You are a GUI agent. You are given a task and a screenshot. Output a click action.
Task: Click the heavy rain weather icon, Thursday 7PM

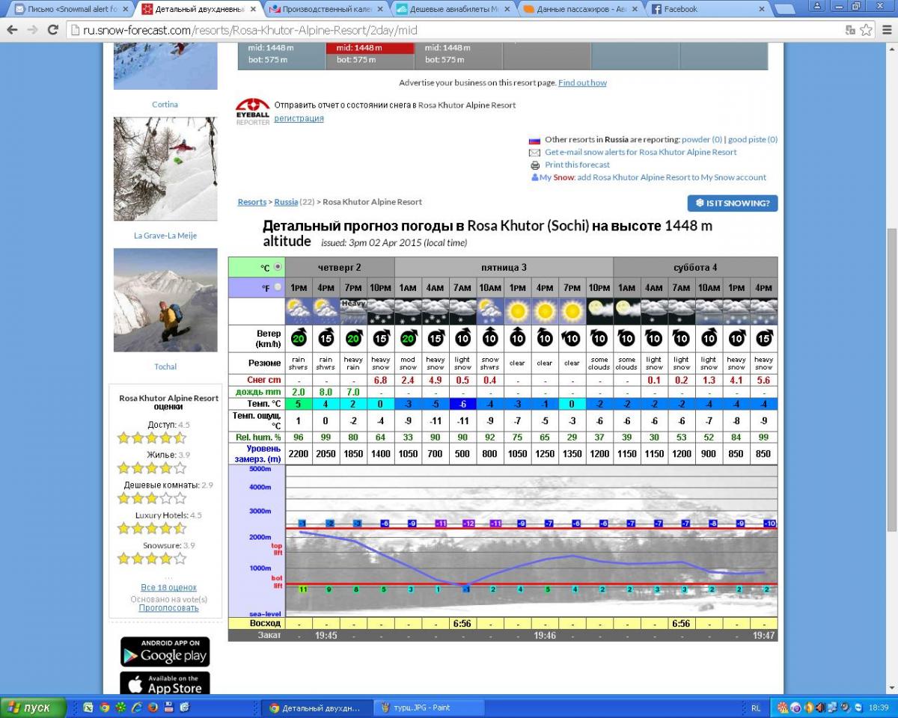353,311
